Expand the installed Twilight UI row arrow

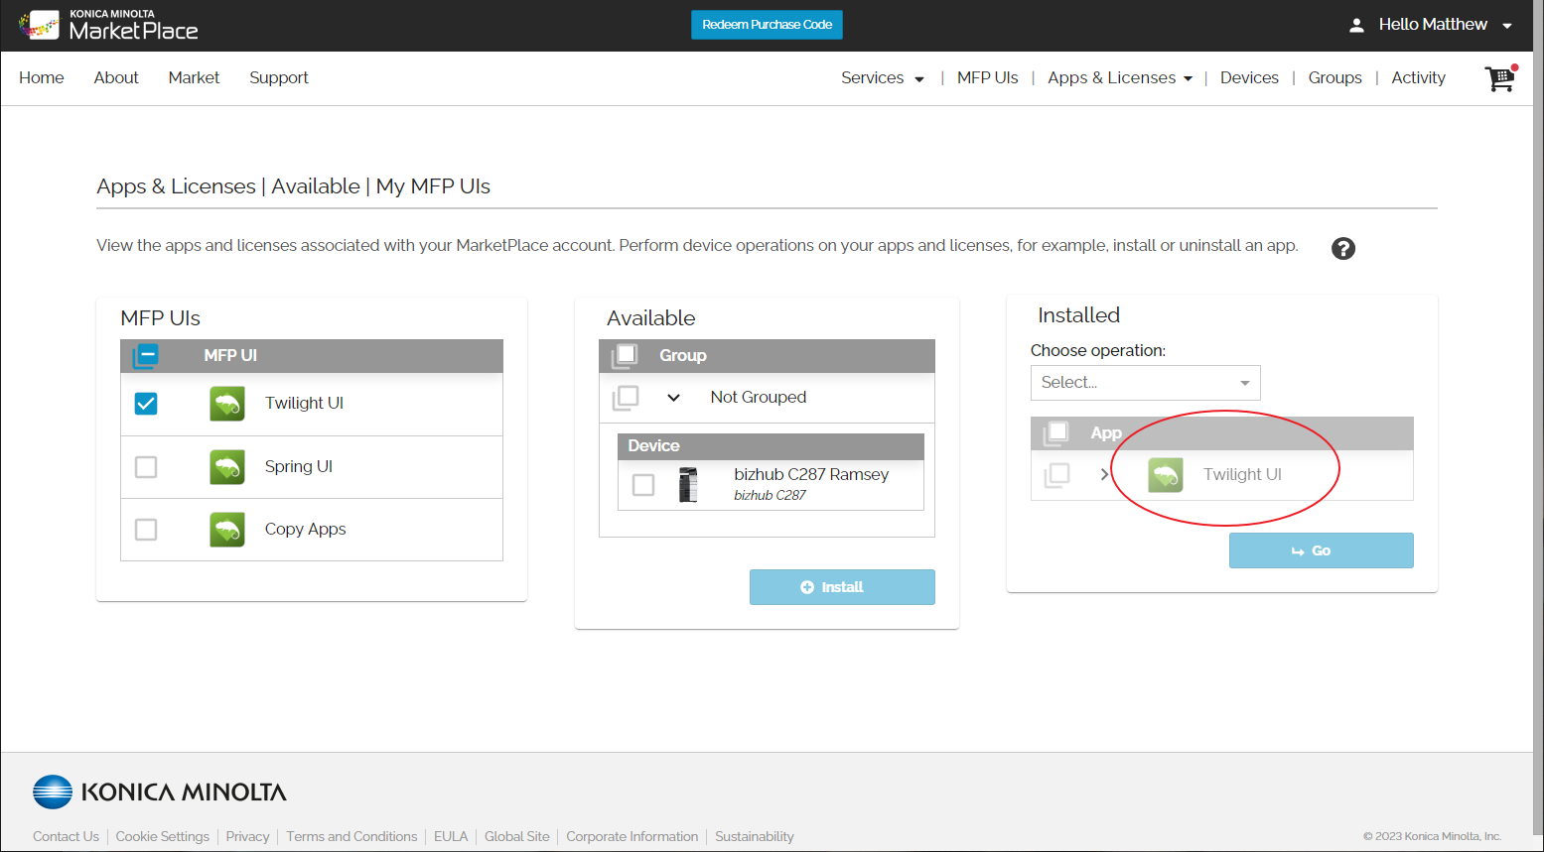tap(1104, 475)
